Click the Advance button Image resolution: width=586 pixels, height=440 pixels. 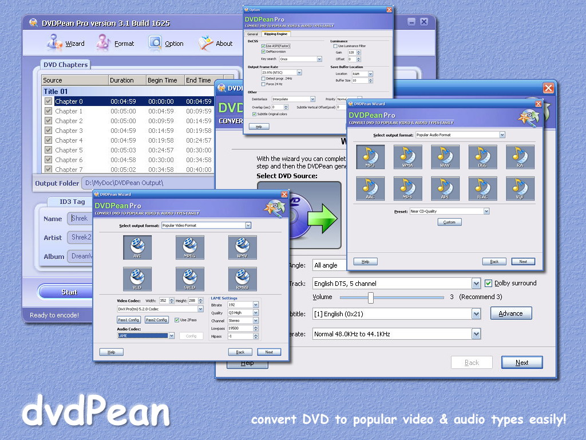511,313
